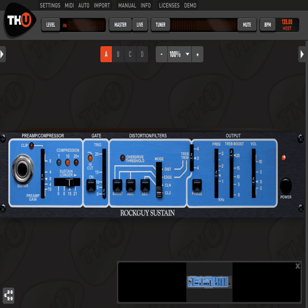Select CLN mode label
Image resolution: width=308 pixels, height=308 pixels.
point(168,185)
